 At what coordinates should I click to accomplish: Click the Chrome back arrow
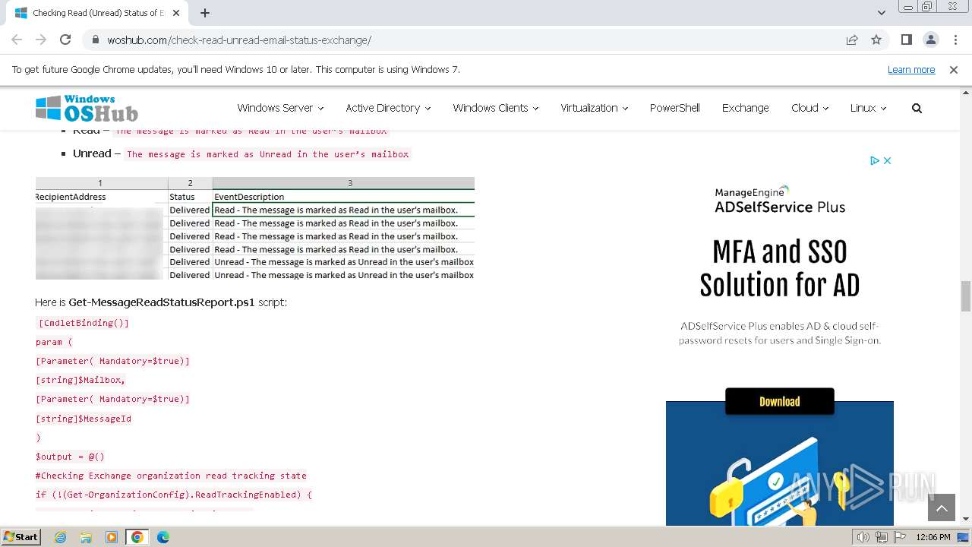coord(17,40)
